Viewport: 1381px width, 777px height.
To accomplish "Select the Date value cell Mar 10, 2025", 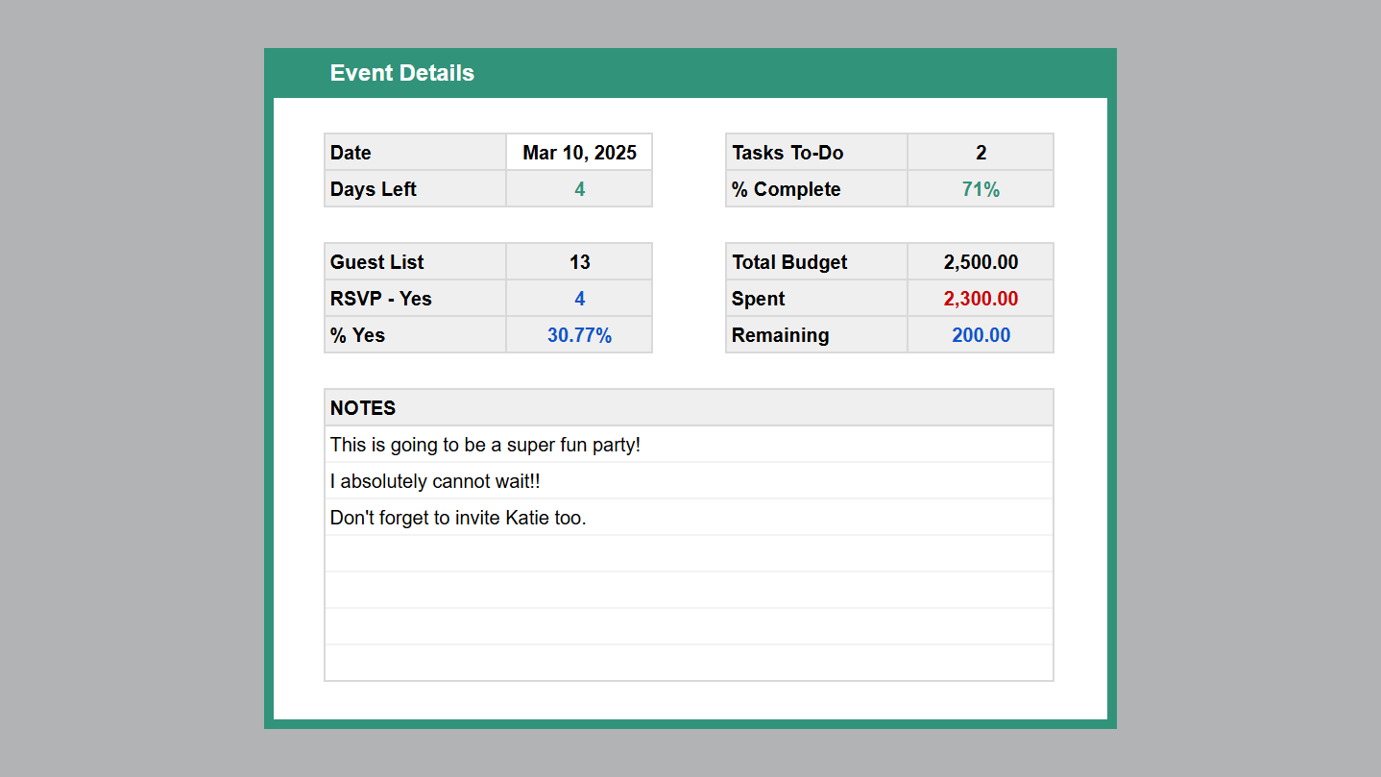I will point(578,152).
